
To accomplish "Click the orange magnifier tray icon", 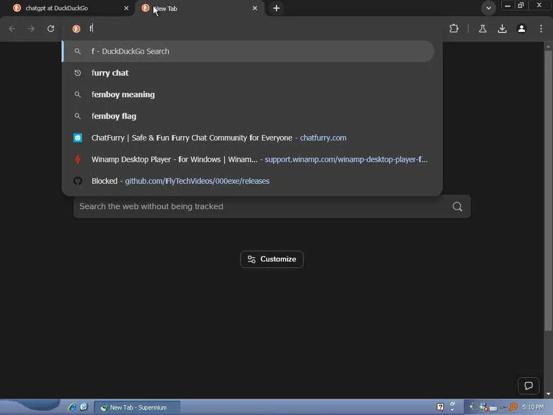I will pyautogui.click(x=513, y=407).
